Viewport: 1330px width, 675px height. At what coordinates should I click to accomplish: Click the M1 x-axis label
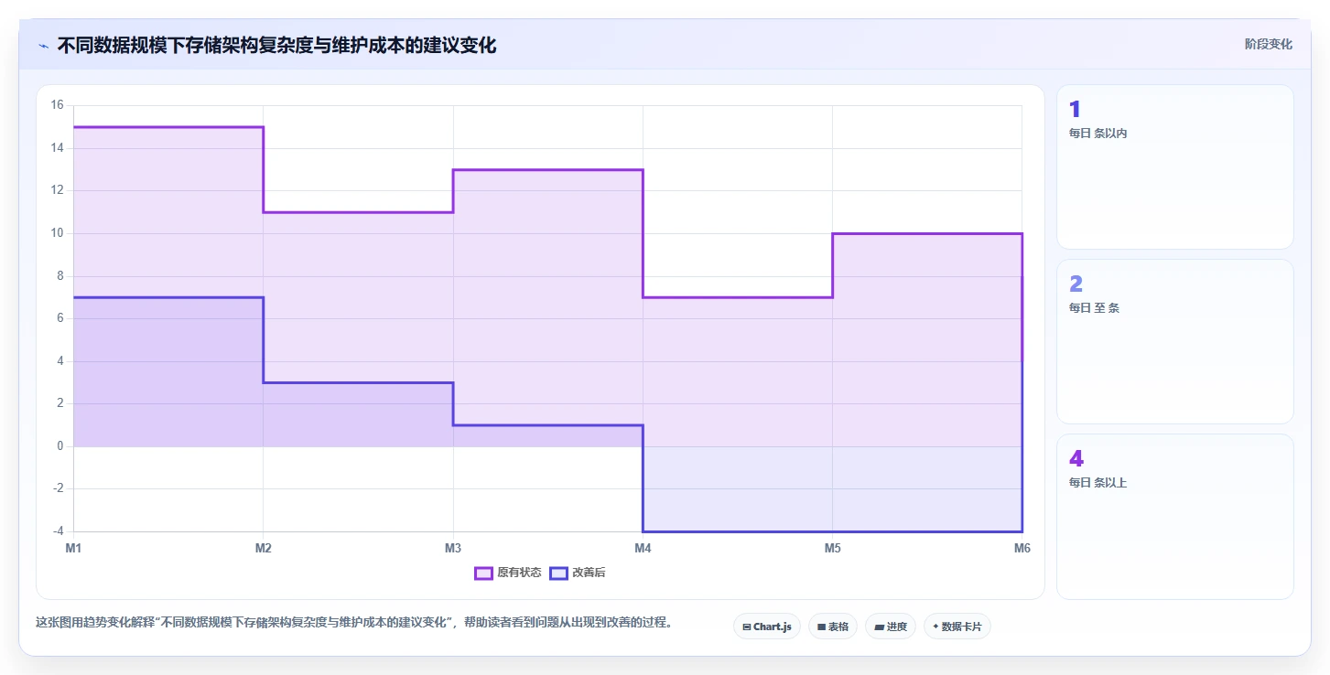[73, 548]
